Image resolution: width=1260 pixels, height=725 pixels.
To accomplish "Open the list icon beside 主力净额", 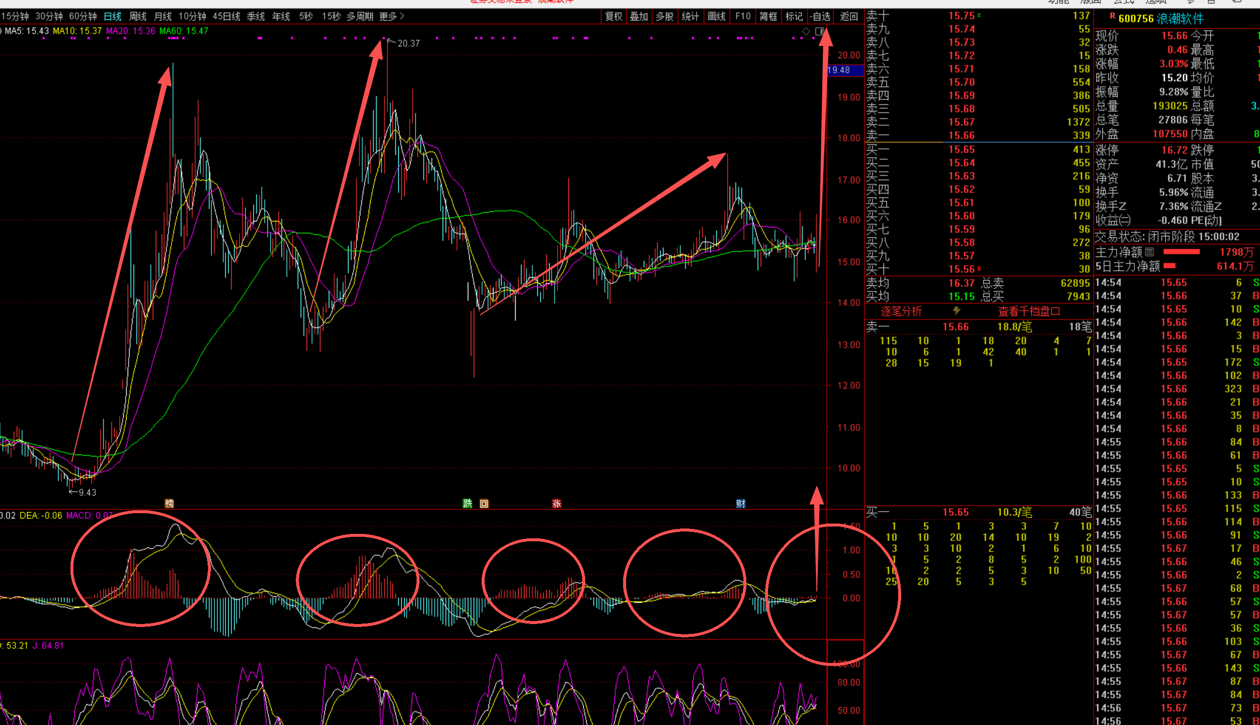I will 1150,252.
